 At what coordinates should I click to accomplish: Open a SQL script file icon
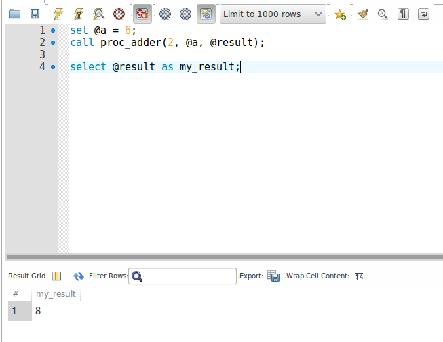[15, 14]
